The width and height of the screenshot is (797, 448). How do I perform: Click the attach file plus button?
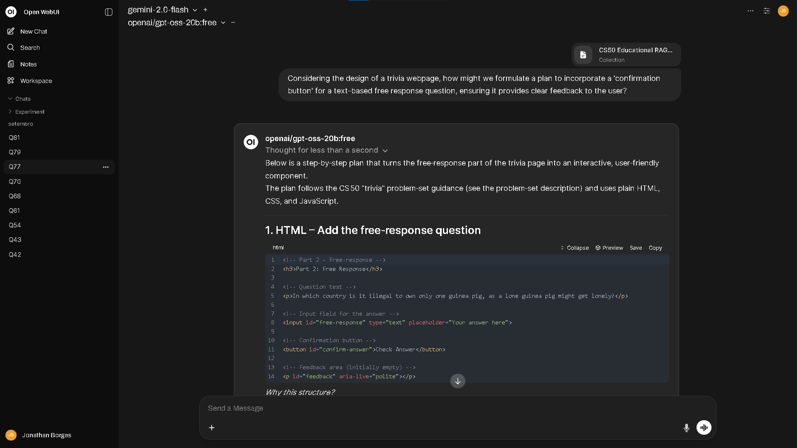click(x=212, y=428)
